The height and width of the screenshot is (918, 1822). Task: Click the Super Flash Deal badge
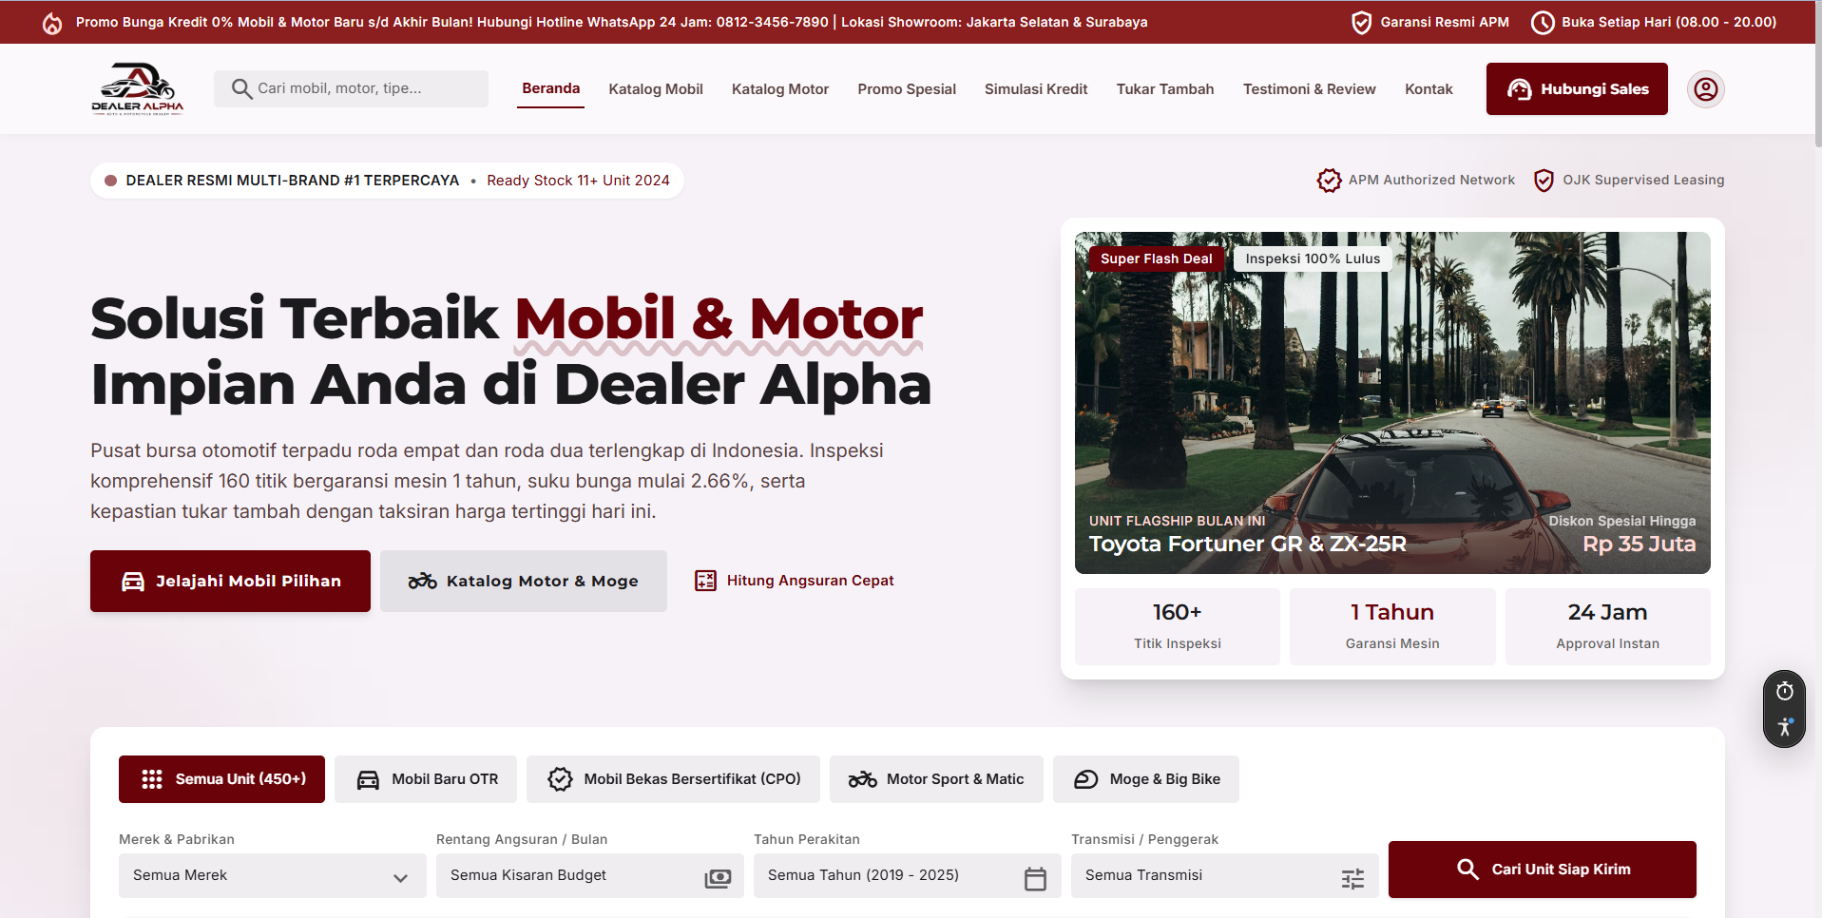coord(1156,258)
